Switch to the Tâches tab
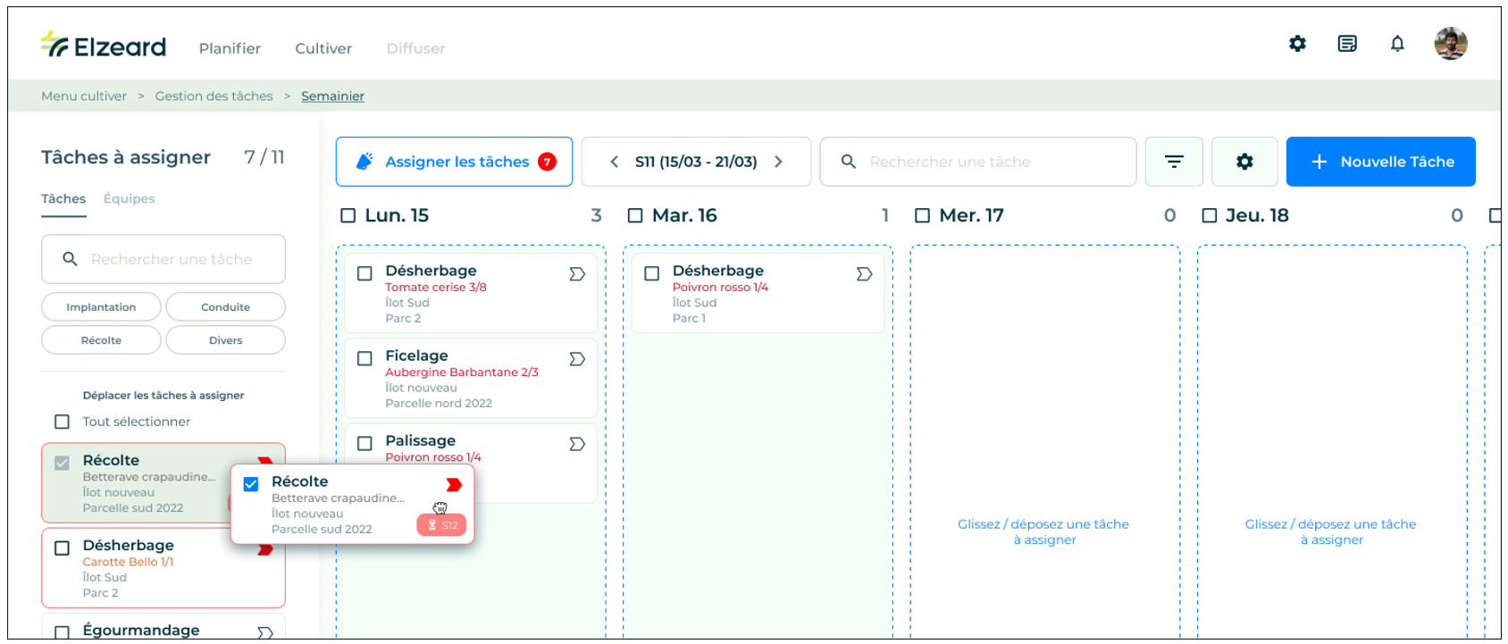 coord(63,198)
